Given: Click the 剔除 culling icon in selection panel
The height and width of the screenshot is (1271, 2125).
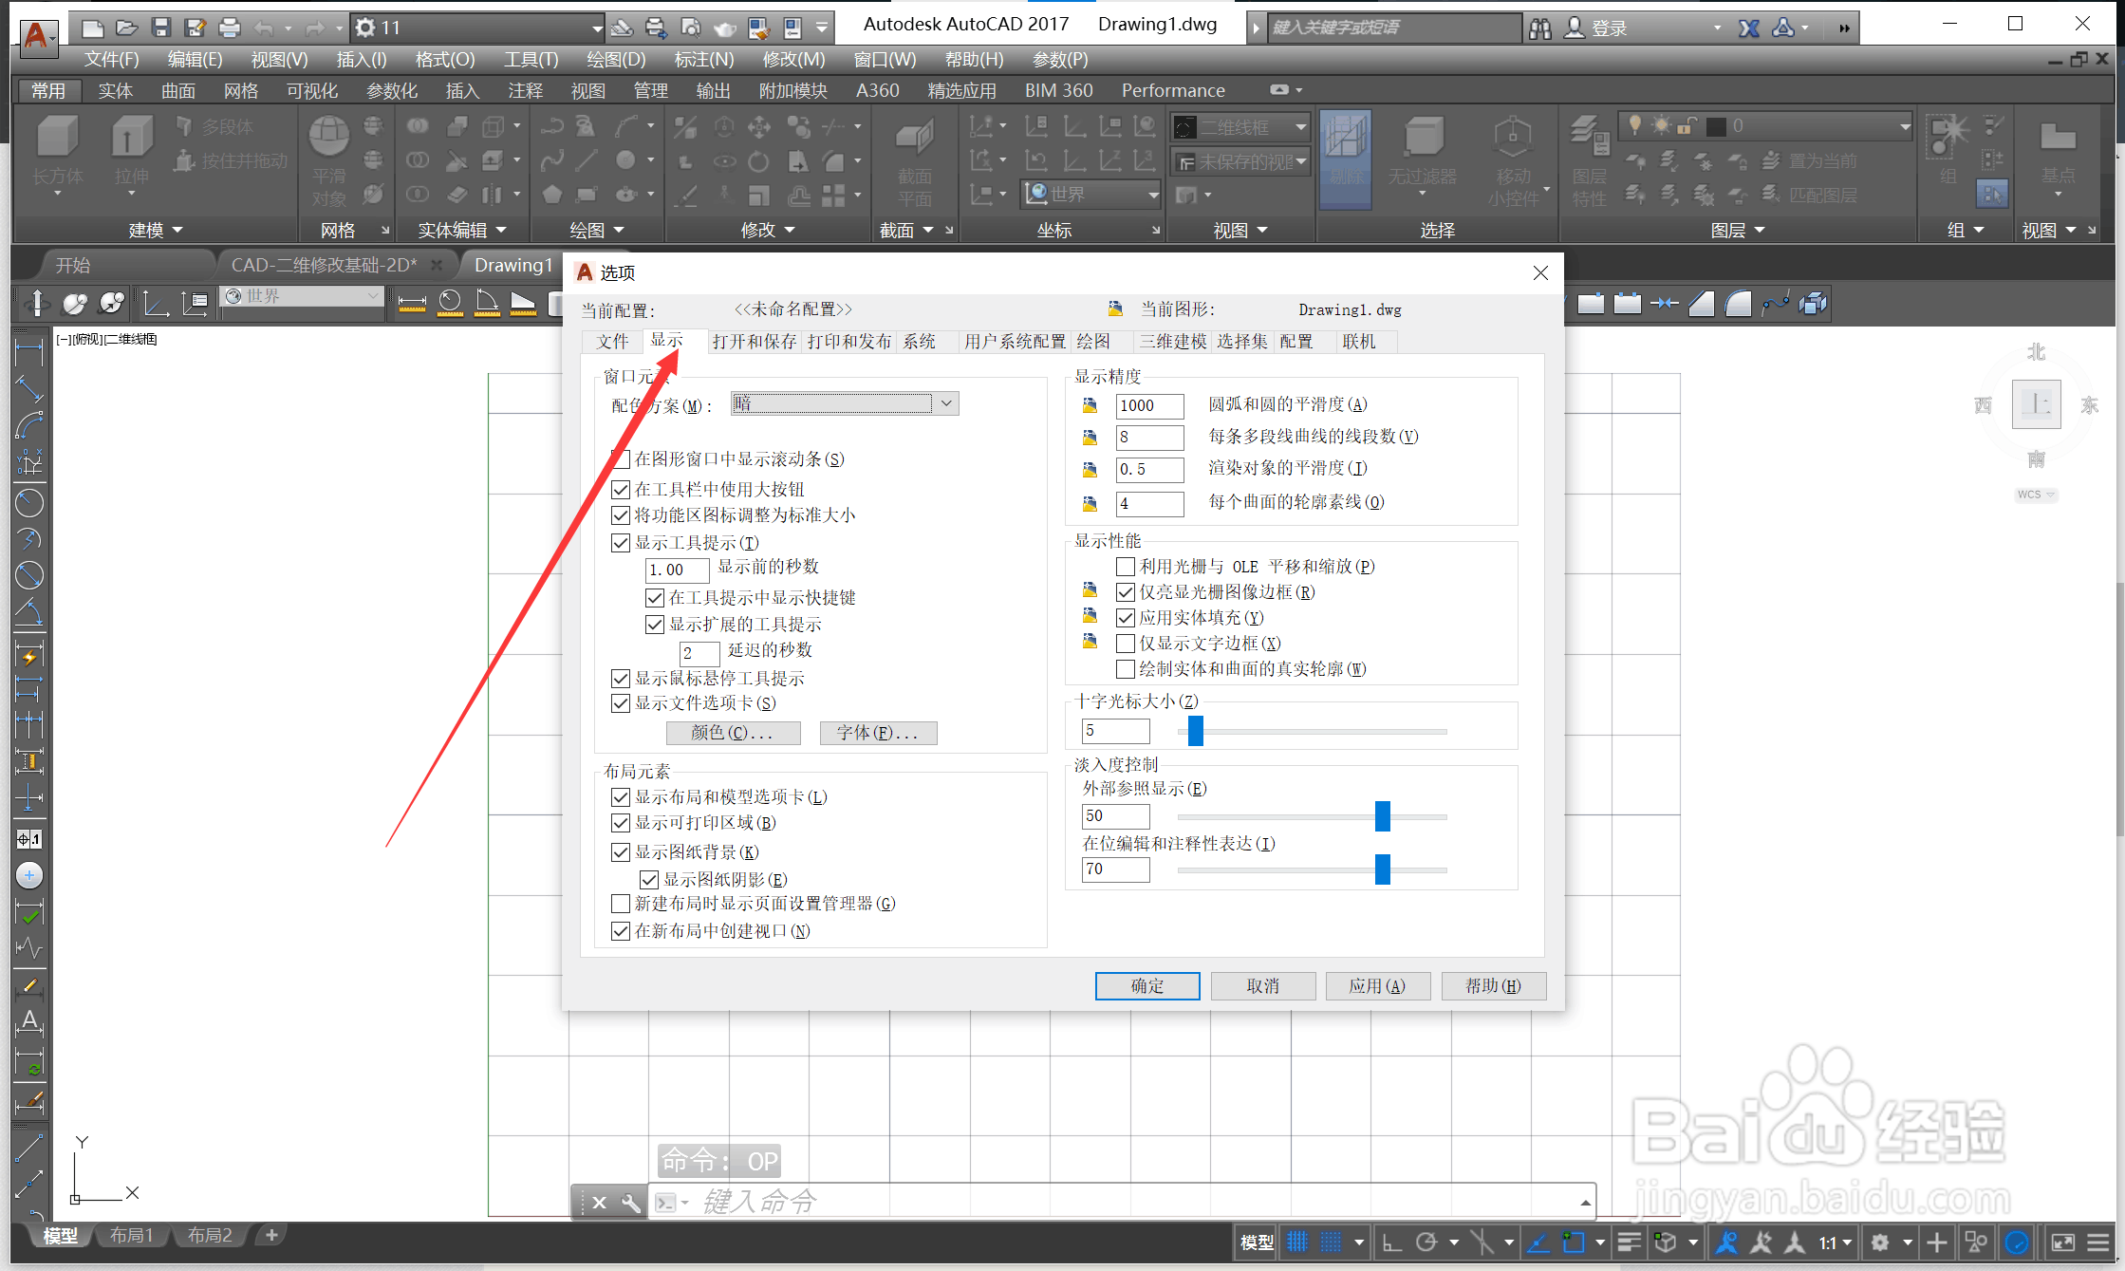Looking at the screenshot, I should point(1345,158).
